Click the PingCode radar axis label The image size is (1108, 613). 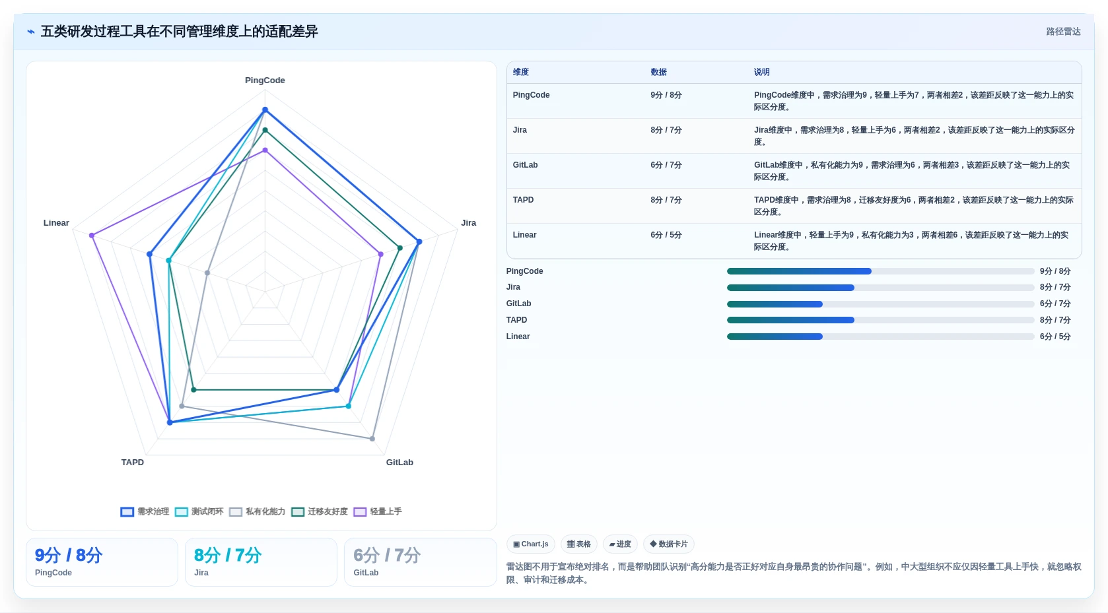(265, 81)
